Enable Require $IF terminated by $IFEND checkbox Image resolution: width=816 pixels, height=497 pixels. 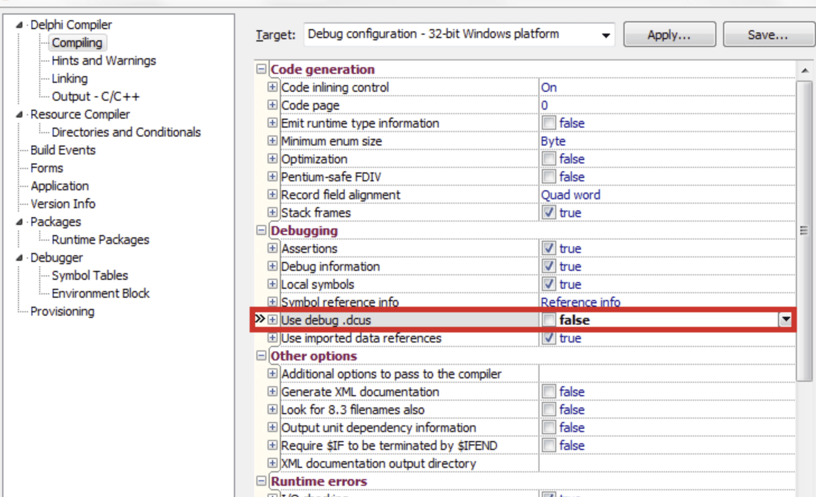(548, 445)
